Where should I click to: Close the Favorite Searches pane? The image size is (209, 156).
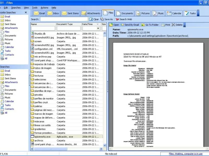click(x=26, y=12)
